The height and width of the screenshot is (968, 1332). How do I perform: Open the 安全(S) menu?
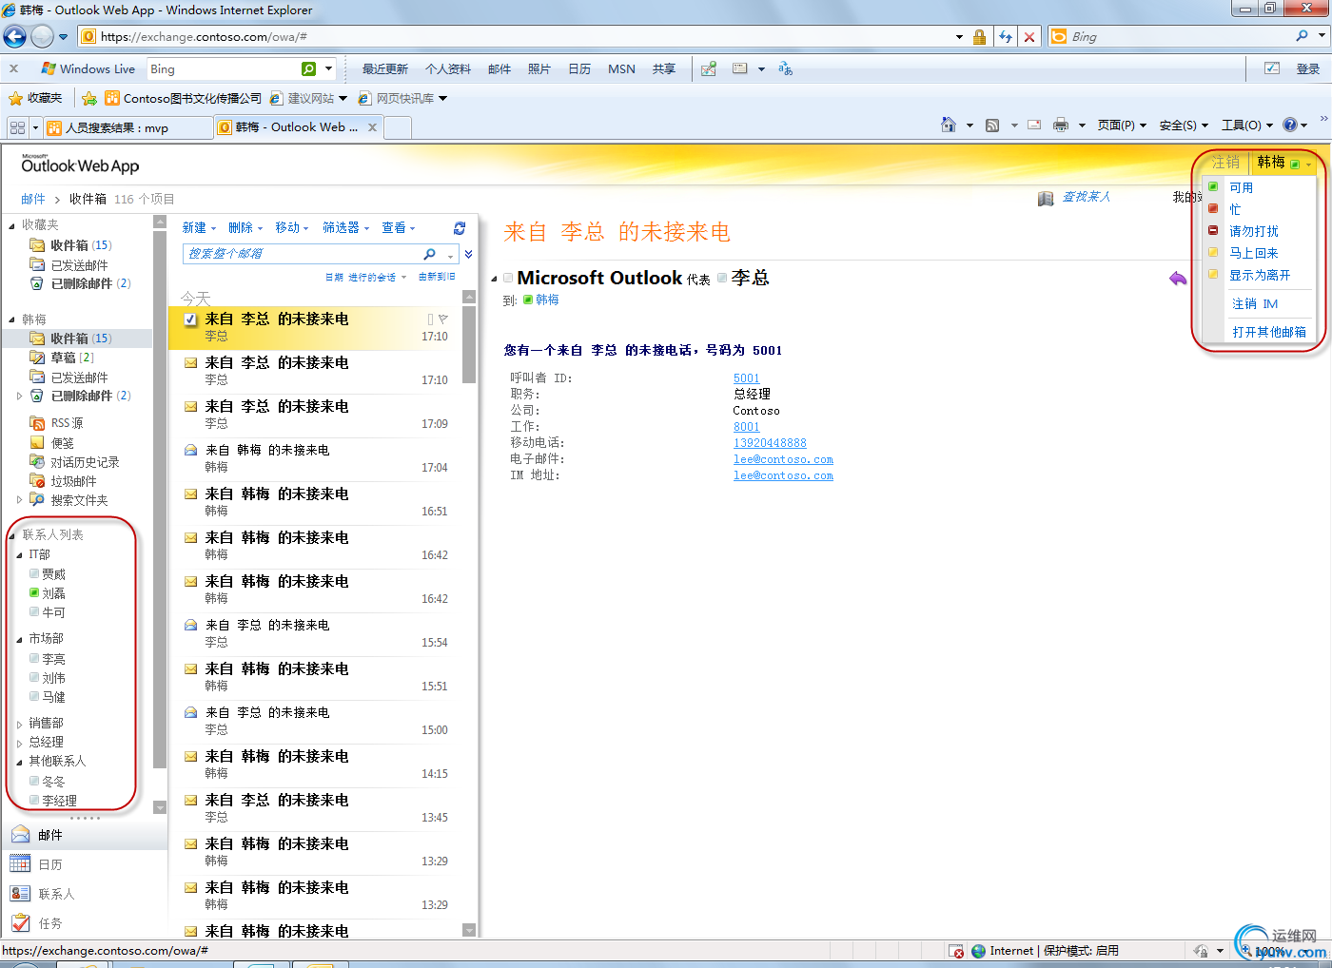point(1183,125)
